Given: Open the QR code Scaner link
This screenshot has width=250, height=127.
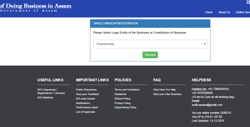Looking at the screenshot, I should coord(85,99).
